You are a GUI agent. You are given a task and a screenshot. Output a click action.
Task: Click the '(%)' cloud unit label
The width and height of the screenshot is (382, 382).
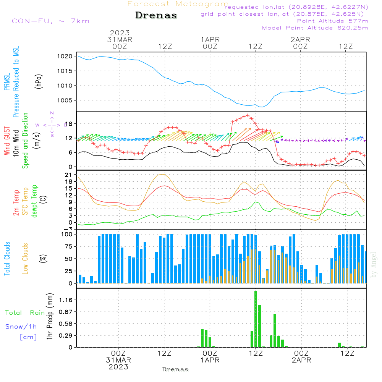coord(43,259)
